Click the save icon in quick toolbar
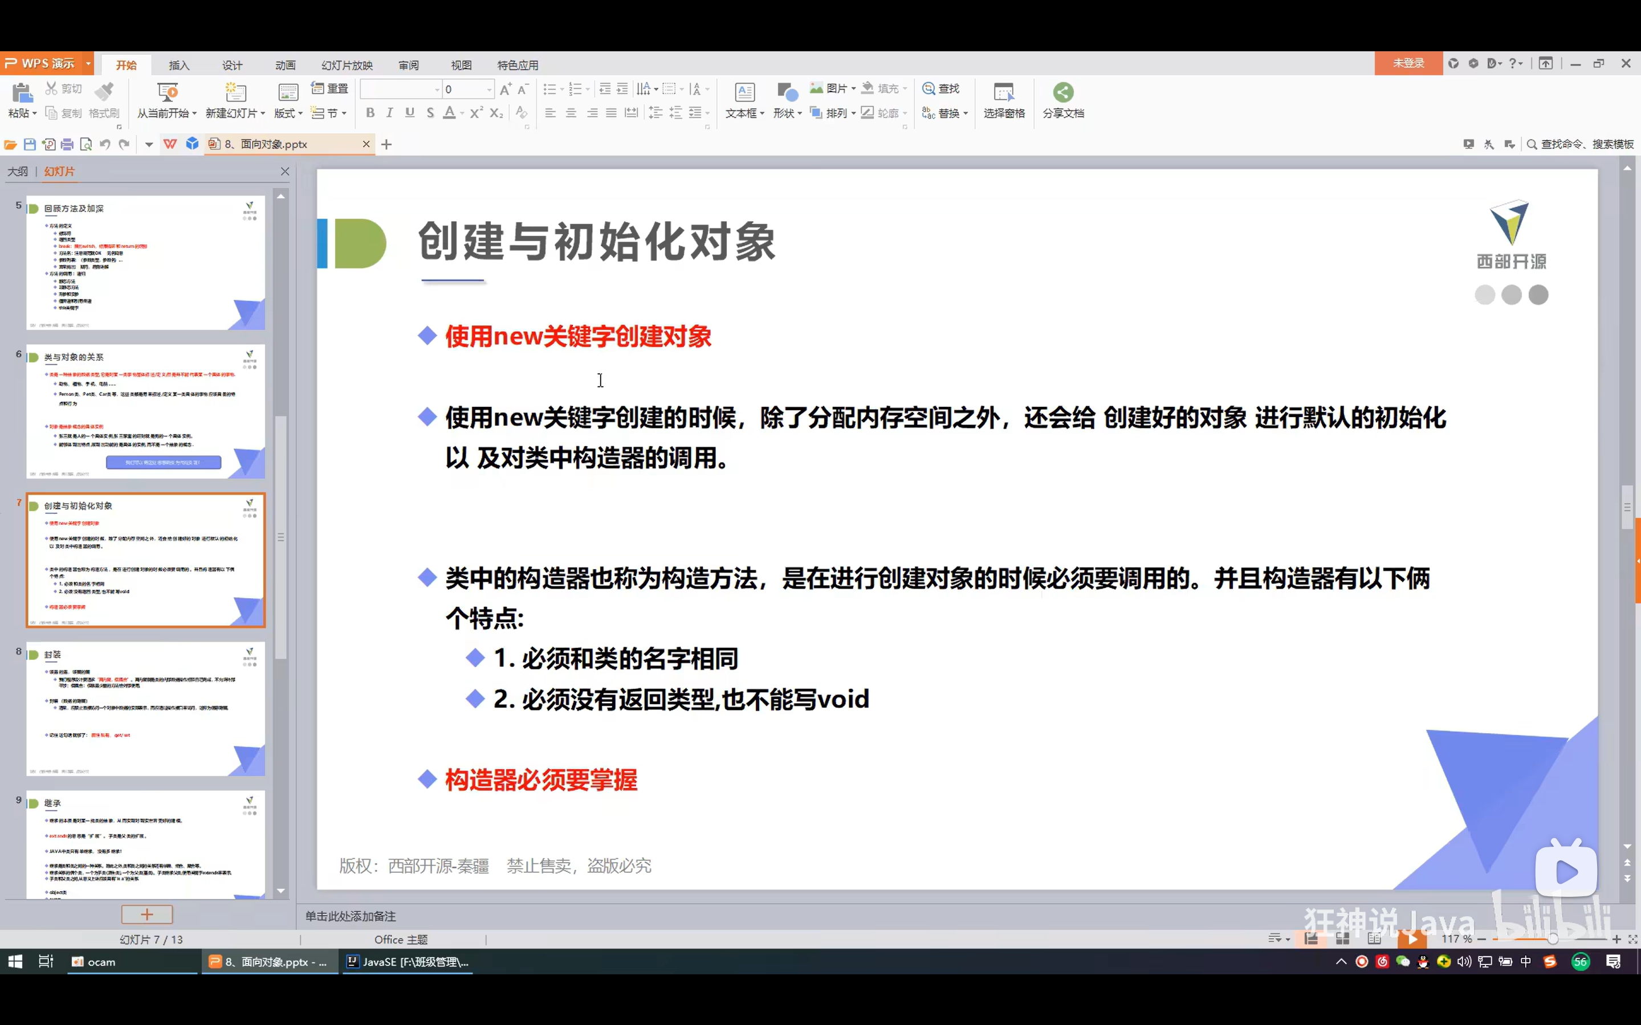The height and width of the screenshot is (1025, 1641). [29, 144]
